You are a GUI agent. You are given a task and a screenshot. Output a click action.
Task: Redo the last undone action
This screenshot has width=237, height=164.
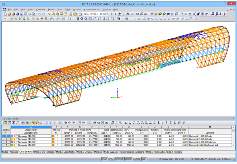[x=44, y=14]
